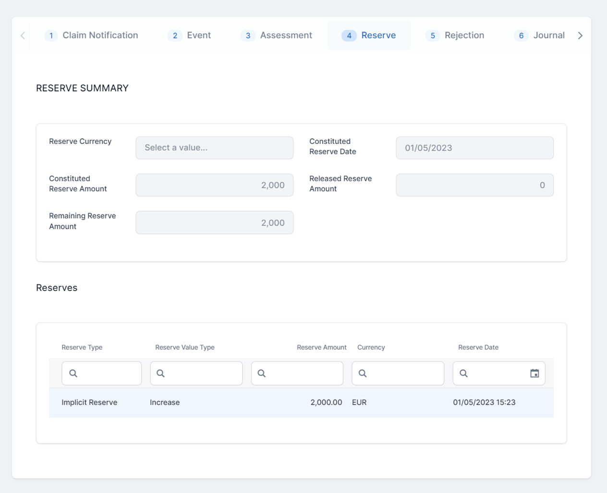Click the calendar icon in Reserve Date filter
607x493 pixels.
(x=534, y=373)
